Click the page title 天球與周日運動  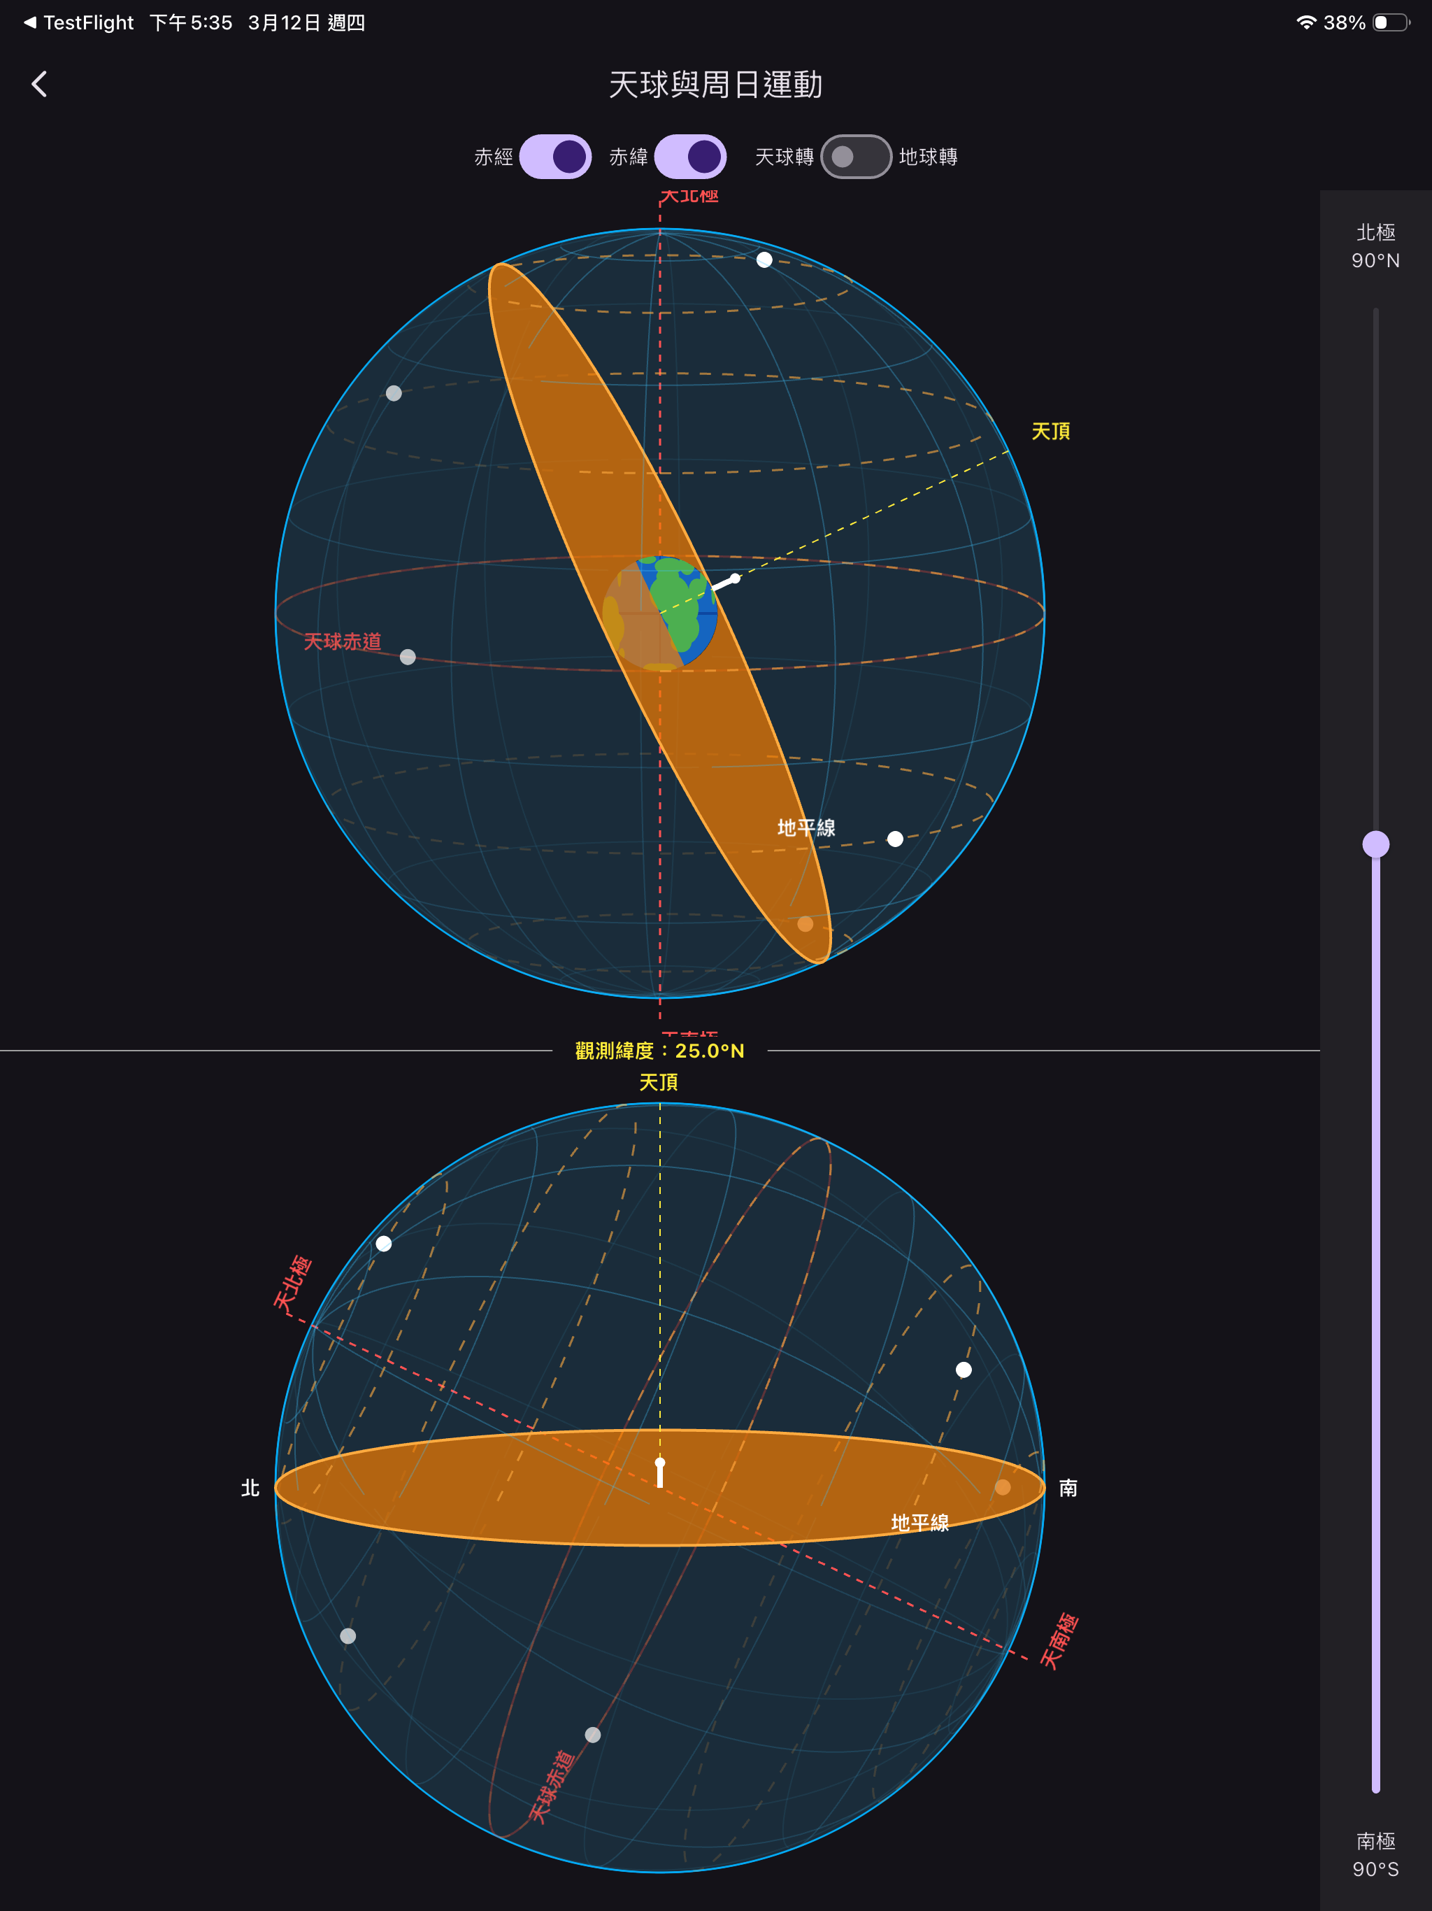coord(716,85)
